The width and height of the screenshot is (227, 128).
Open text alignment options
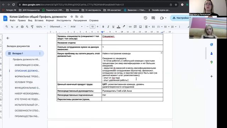tap(148, 27)
